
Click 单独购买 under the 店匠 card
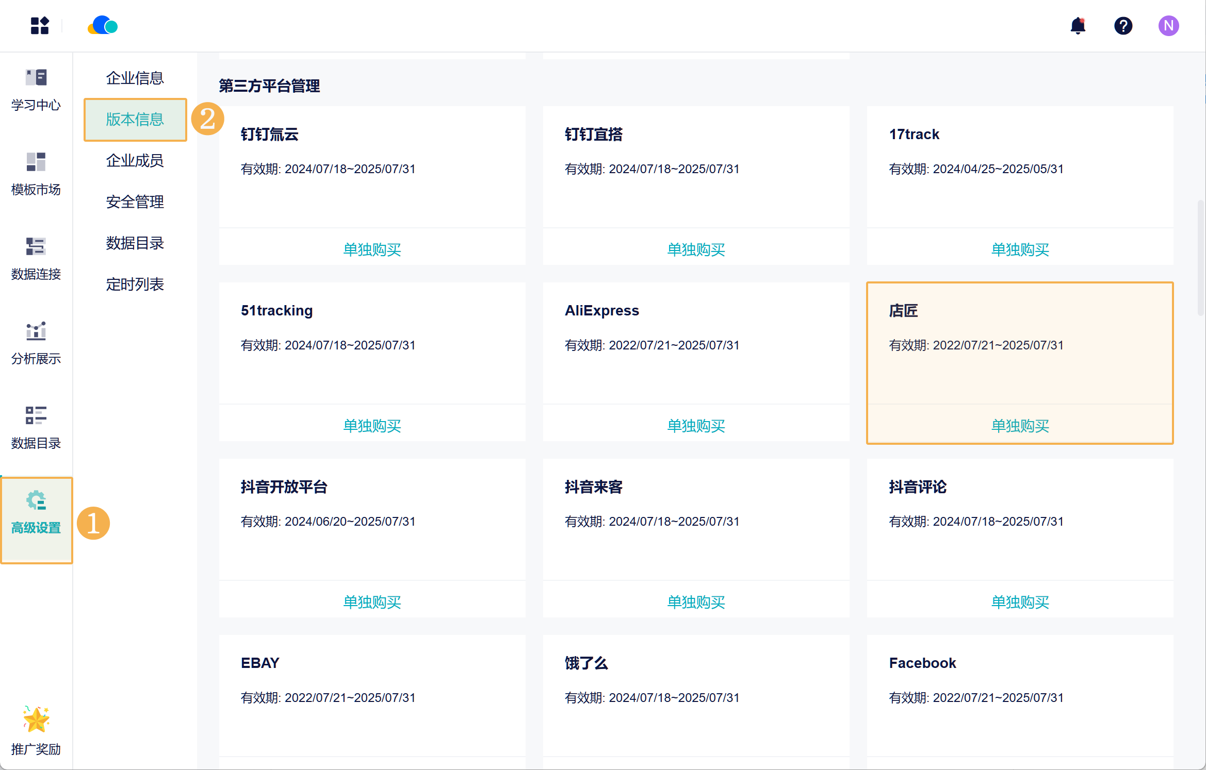pyautogui.click(x=1020, y=426)
